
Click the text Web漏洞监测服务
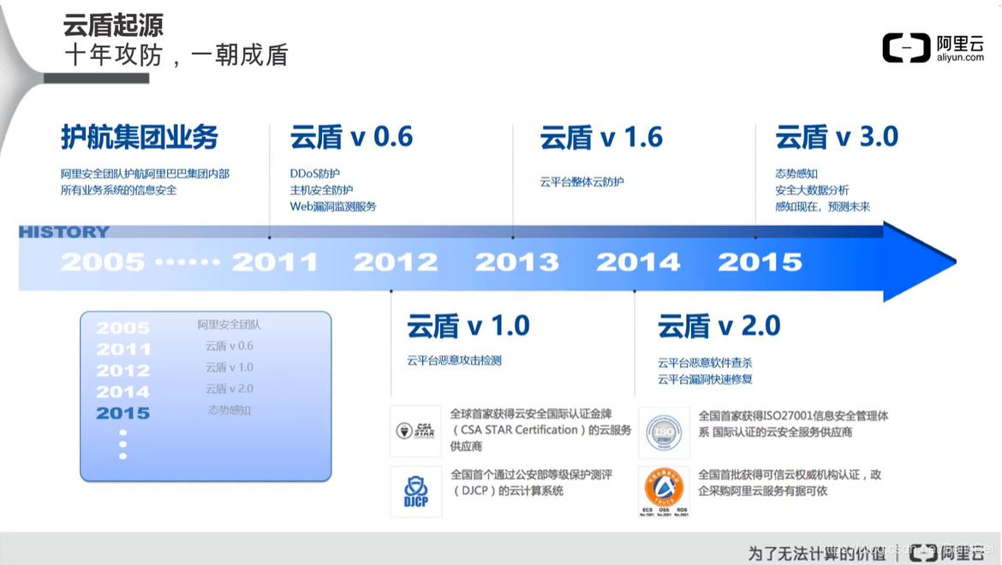(333, 207)
